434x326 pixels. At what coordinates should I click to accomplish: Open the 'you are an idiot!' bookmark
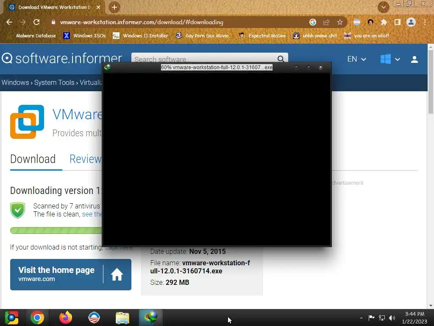tap(366, 36)
